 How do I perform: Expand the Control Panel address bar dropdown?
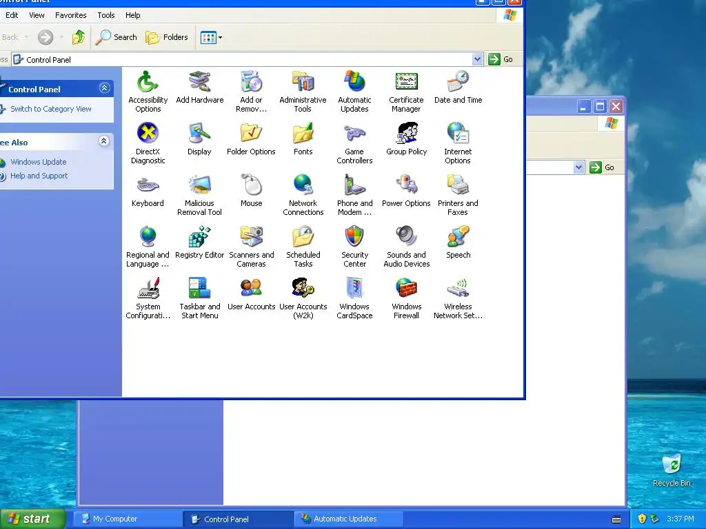point(477,59)
